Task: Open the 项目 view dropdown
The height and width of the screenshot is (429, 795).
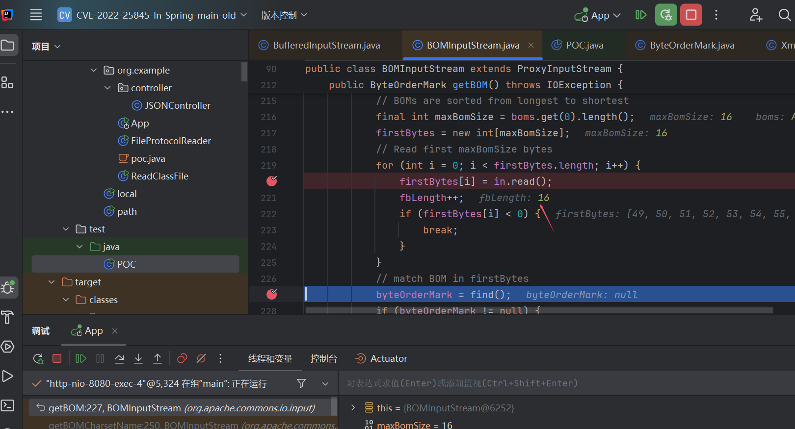Action: 46,46
